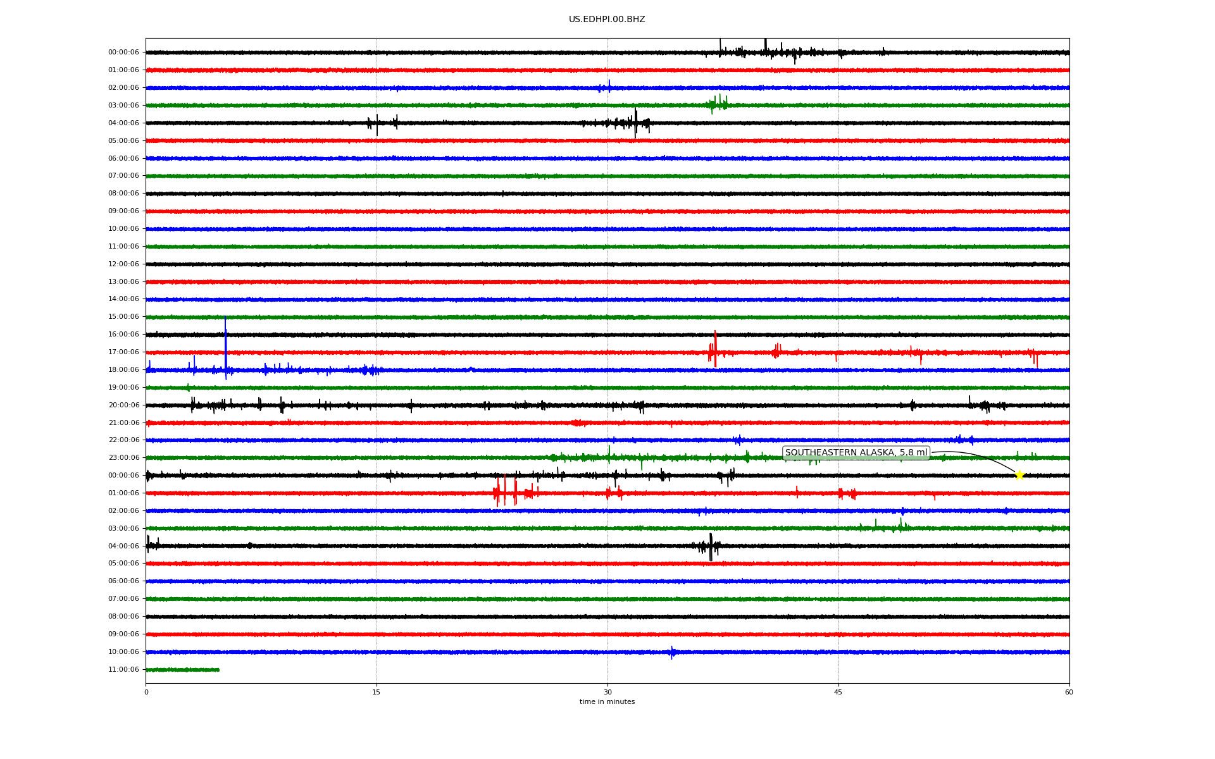Click the short green trace at 11:00:06
This screenshot has height=759, width=1215.
(182, 670)
